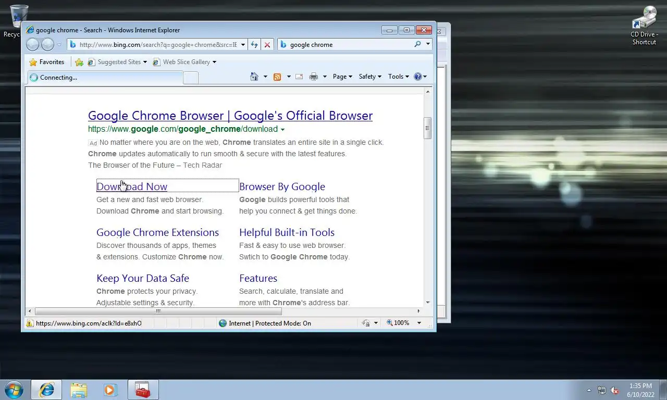The width and height of the screenshot is (667, 400).
Task: Expand the Feeds dropdown arrow
Action: click(289, 77)
